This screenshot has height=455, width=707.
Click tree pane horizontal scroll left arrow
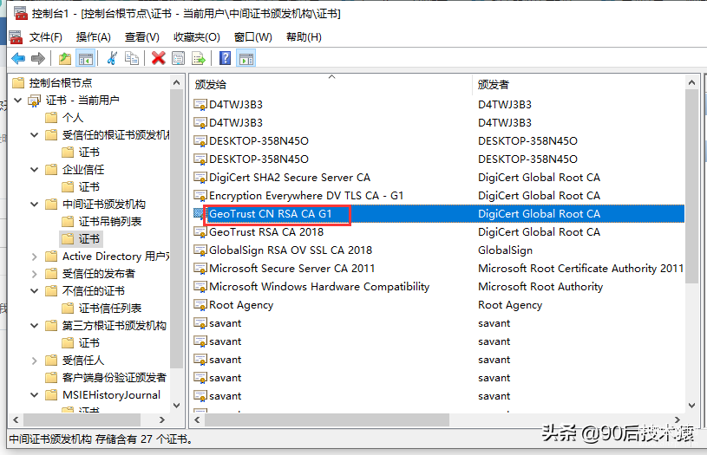[16, 419]
